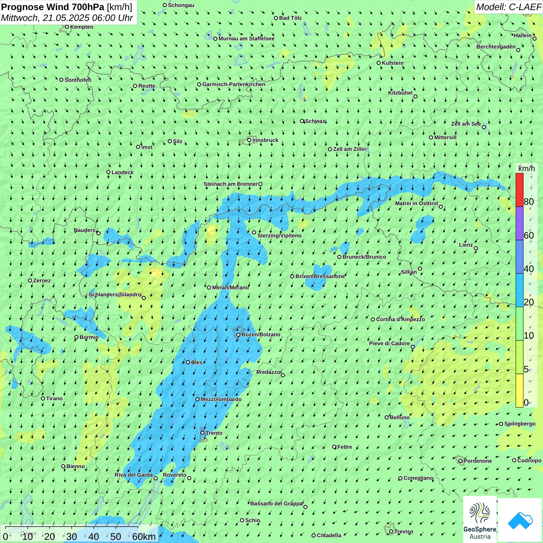This screenshot has height=543, width=543.
Task: Click the Landeck city label
Action: (123, 172)
